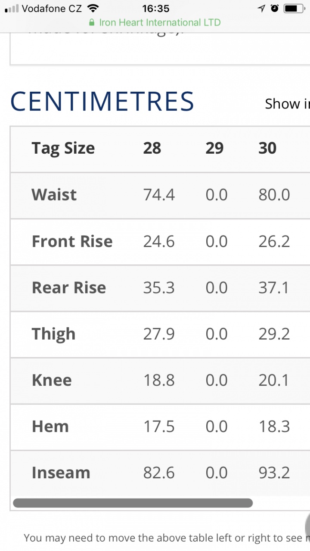Tap the Wi-Fi status icon
This screenshot has width=310, height=551.
pyautogui.click(x=93, y=8)
